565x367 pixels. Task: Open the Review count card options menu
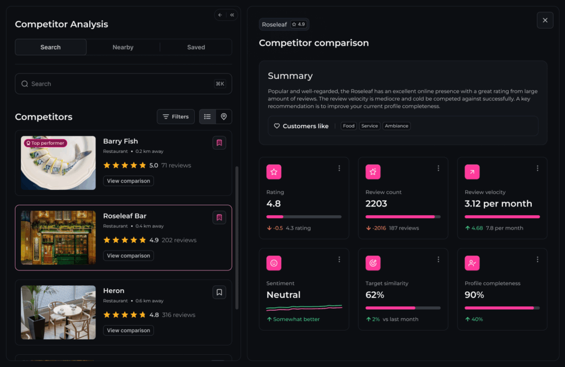pyautogui.click(x=438, y=168)
